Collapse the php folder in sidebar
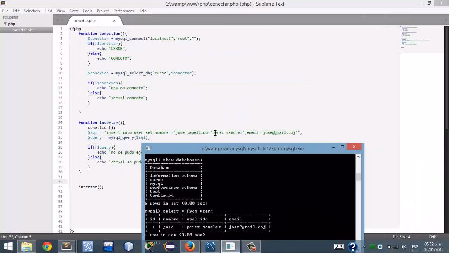This screenshot has height=253, width=449. (5, 24)
